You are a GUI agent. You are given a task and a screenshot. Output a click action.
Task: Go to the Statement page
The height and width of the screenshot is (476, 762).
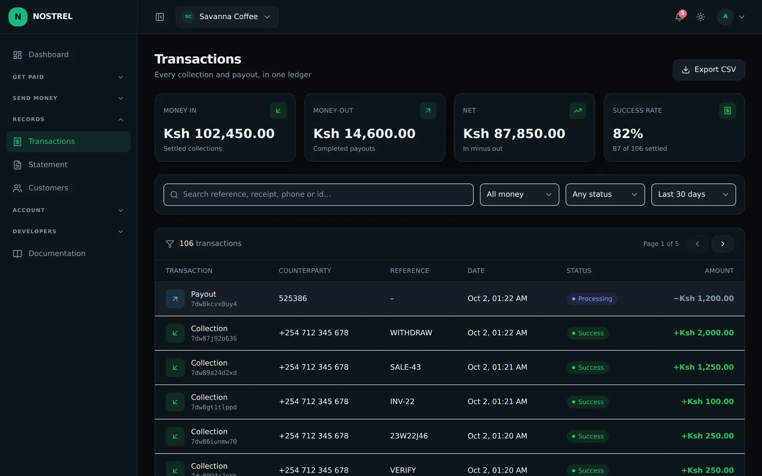68,165
